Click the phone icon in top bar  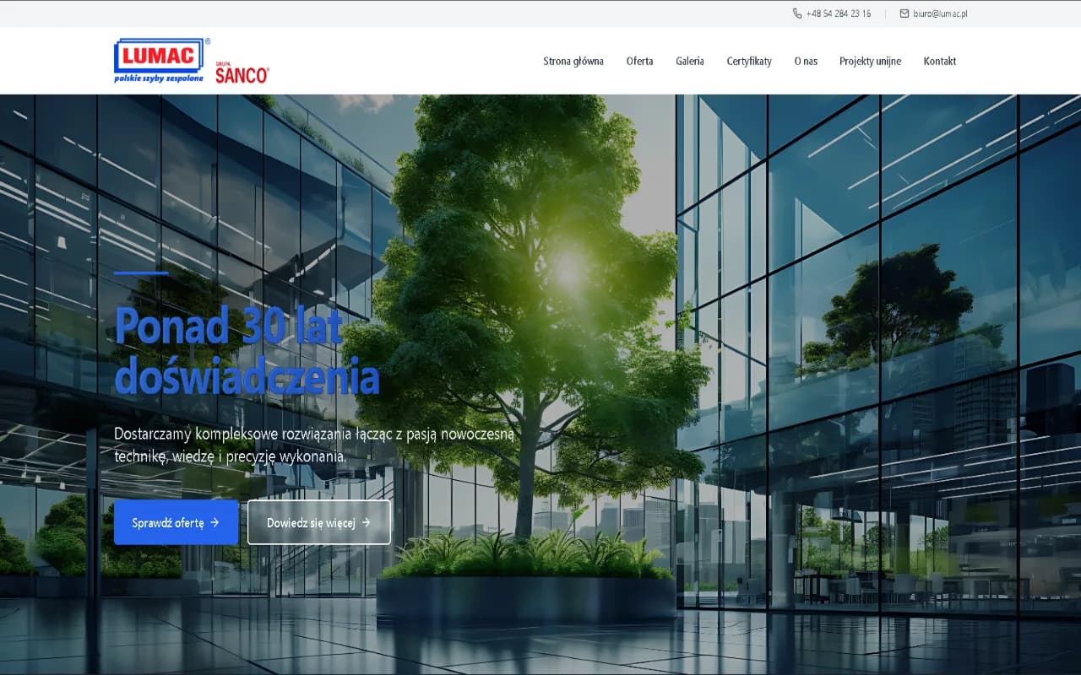click(797, 13)
